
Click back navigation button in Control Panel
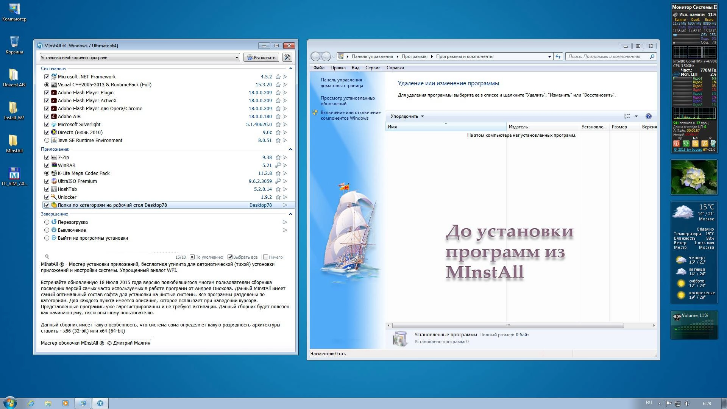pos(315,56)
